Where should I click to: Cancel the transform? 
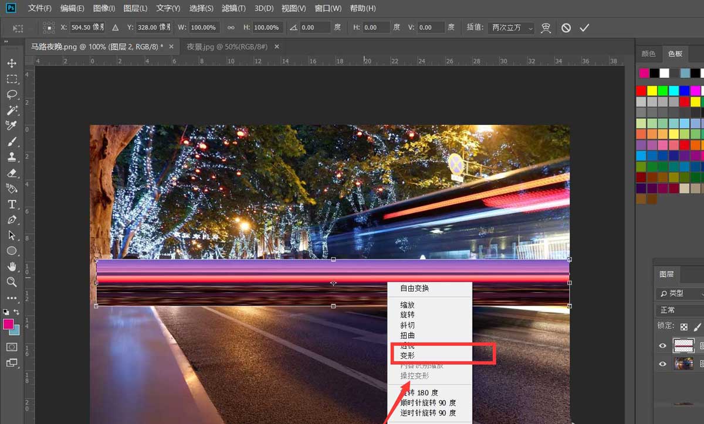[x=566, y=28]
